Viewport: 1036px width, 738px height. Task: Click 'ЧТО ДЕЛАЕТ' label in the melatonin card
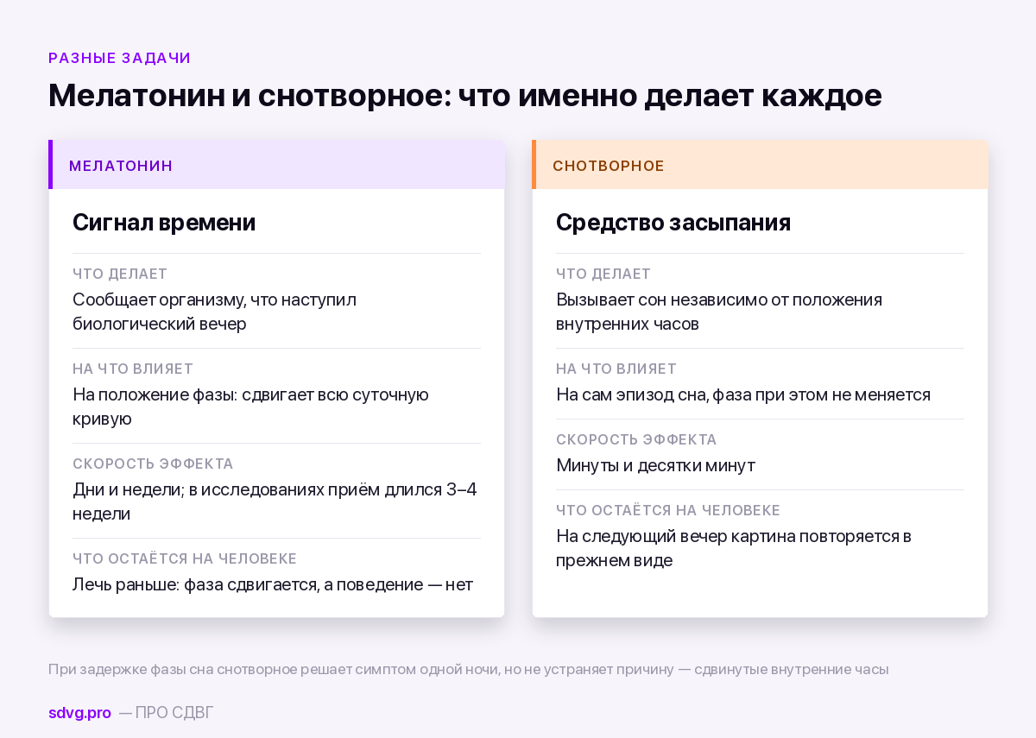coord(120,274)
